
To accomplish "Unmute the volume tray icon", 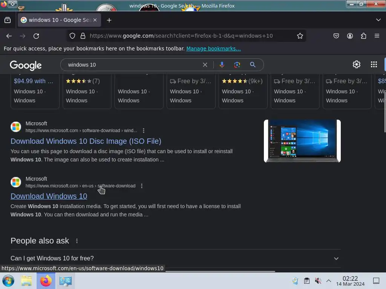I will 318,281.
